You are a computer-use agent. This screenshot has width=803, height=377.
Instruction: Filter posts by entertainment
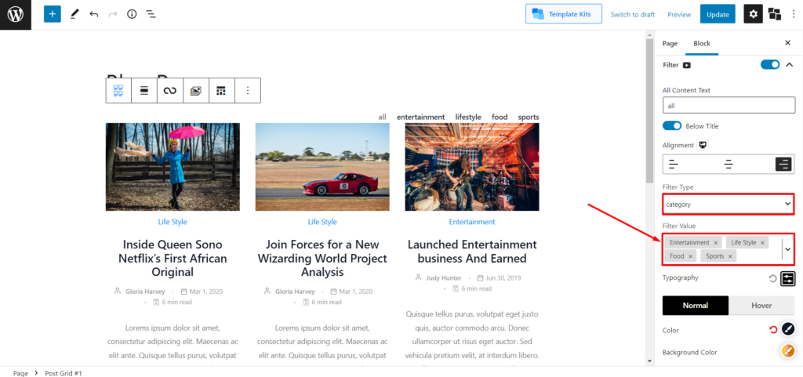pyautogui.click(x=420, y=117)
